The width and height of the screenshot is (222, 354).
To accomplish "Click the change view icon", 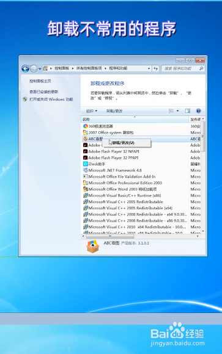I will click(171, 111).
